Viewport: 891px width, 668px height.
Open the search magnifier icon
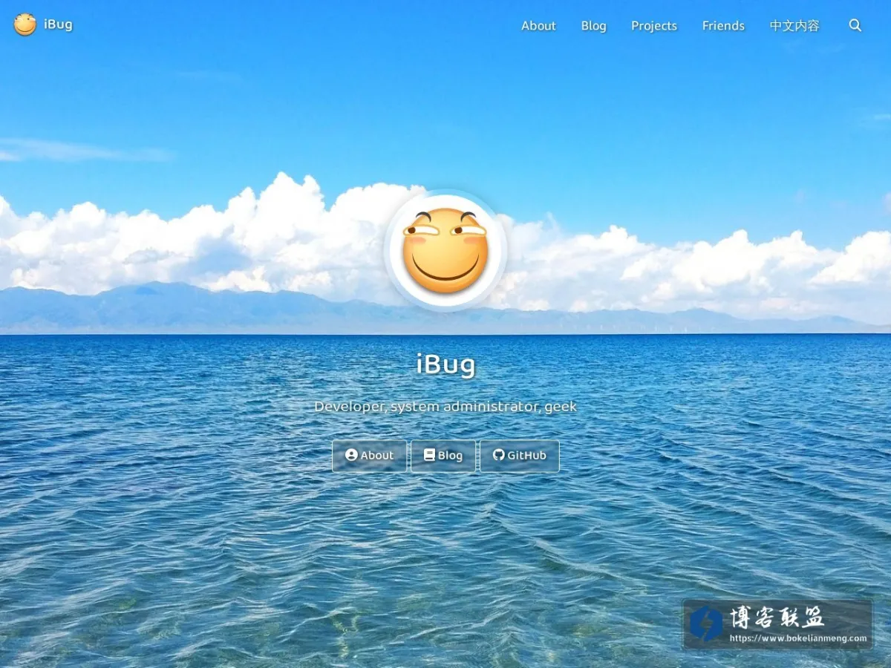pos(855,25)
